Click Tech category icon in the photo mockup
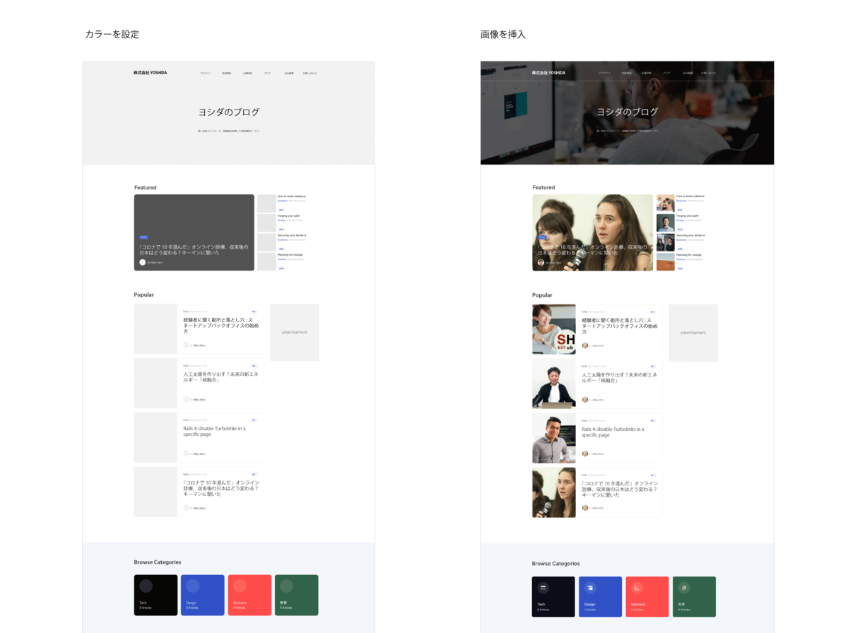The width and height of the screenshot is (848, 633). pos(543,588)
